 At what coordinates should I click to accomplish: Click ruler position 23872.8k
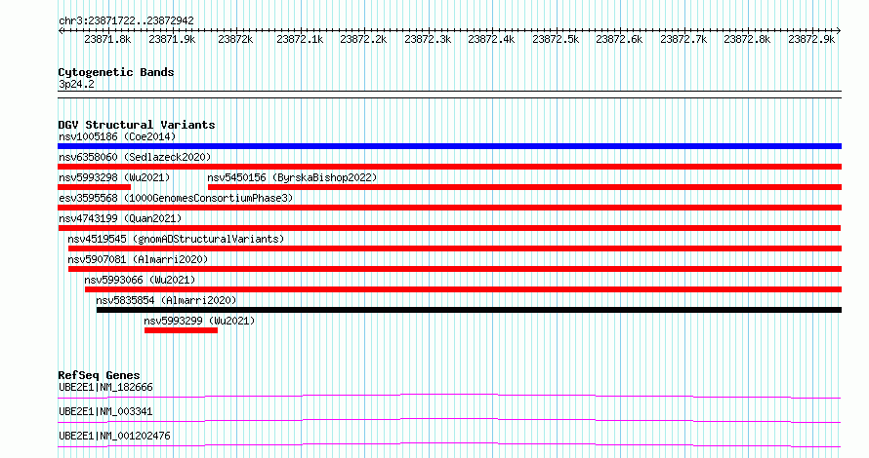click(x=748, y=39)
